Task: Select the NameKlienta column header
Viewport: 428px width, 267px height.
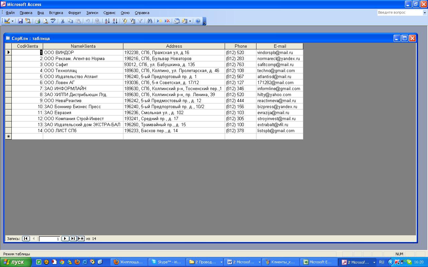Action: 83,46
